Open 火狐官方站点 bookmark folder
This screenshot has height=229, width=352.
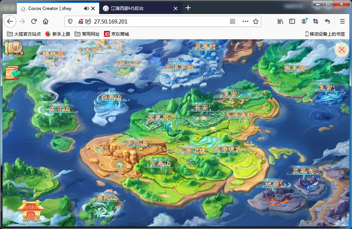coord(24,34)
